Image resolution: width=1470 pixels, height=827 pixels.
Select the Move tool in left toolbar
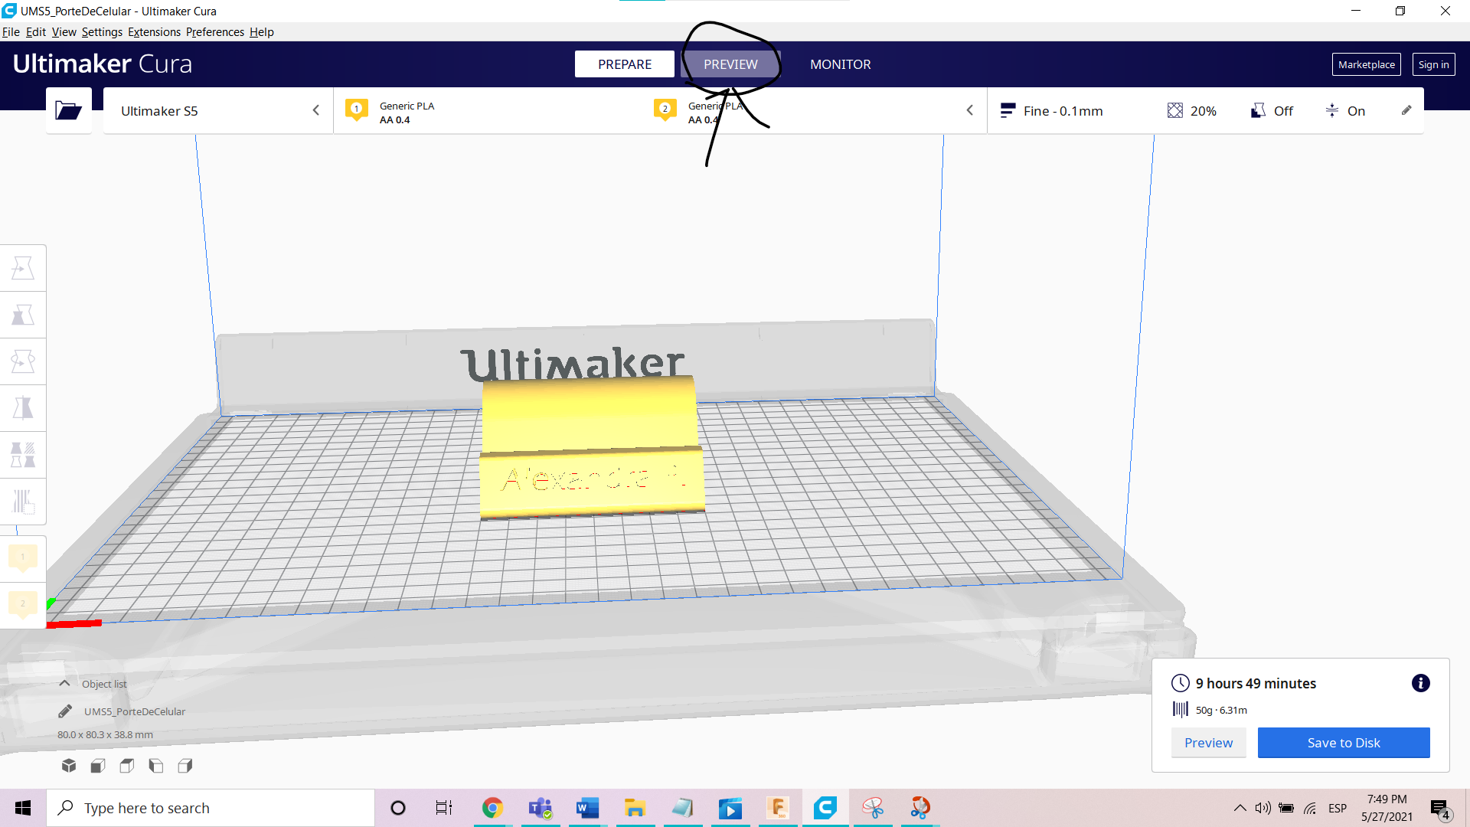[23, 268]
